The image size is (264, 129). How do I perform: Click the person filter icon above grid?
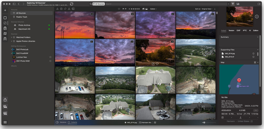(69, 9)
